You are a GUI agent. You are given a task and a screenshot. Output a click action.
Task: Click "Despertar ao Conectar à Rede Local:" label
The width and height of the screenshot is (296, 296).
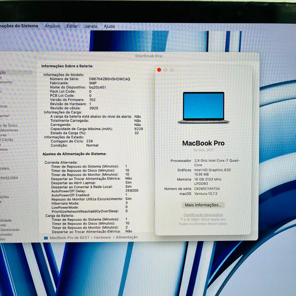tap(82, 187)
